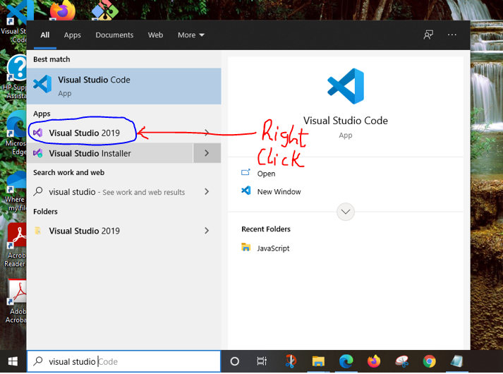Click the Visual Studio Code icon in best match
This screenshot has width=503, height=374.
click(42, 84)
